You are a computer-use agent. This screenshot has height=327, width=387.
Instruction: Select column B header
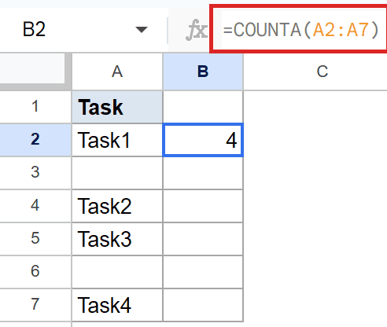pos(203,72)
